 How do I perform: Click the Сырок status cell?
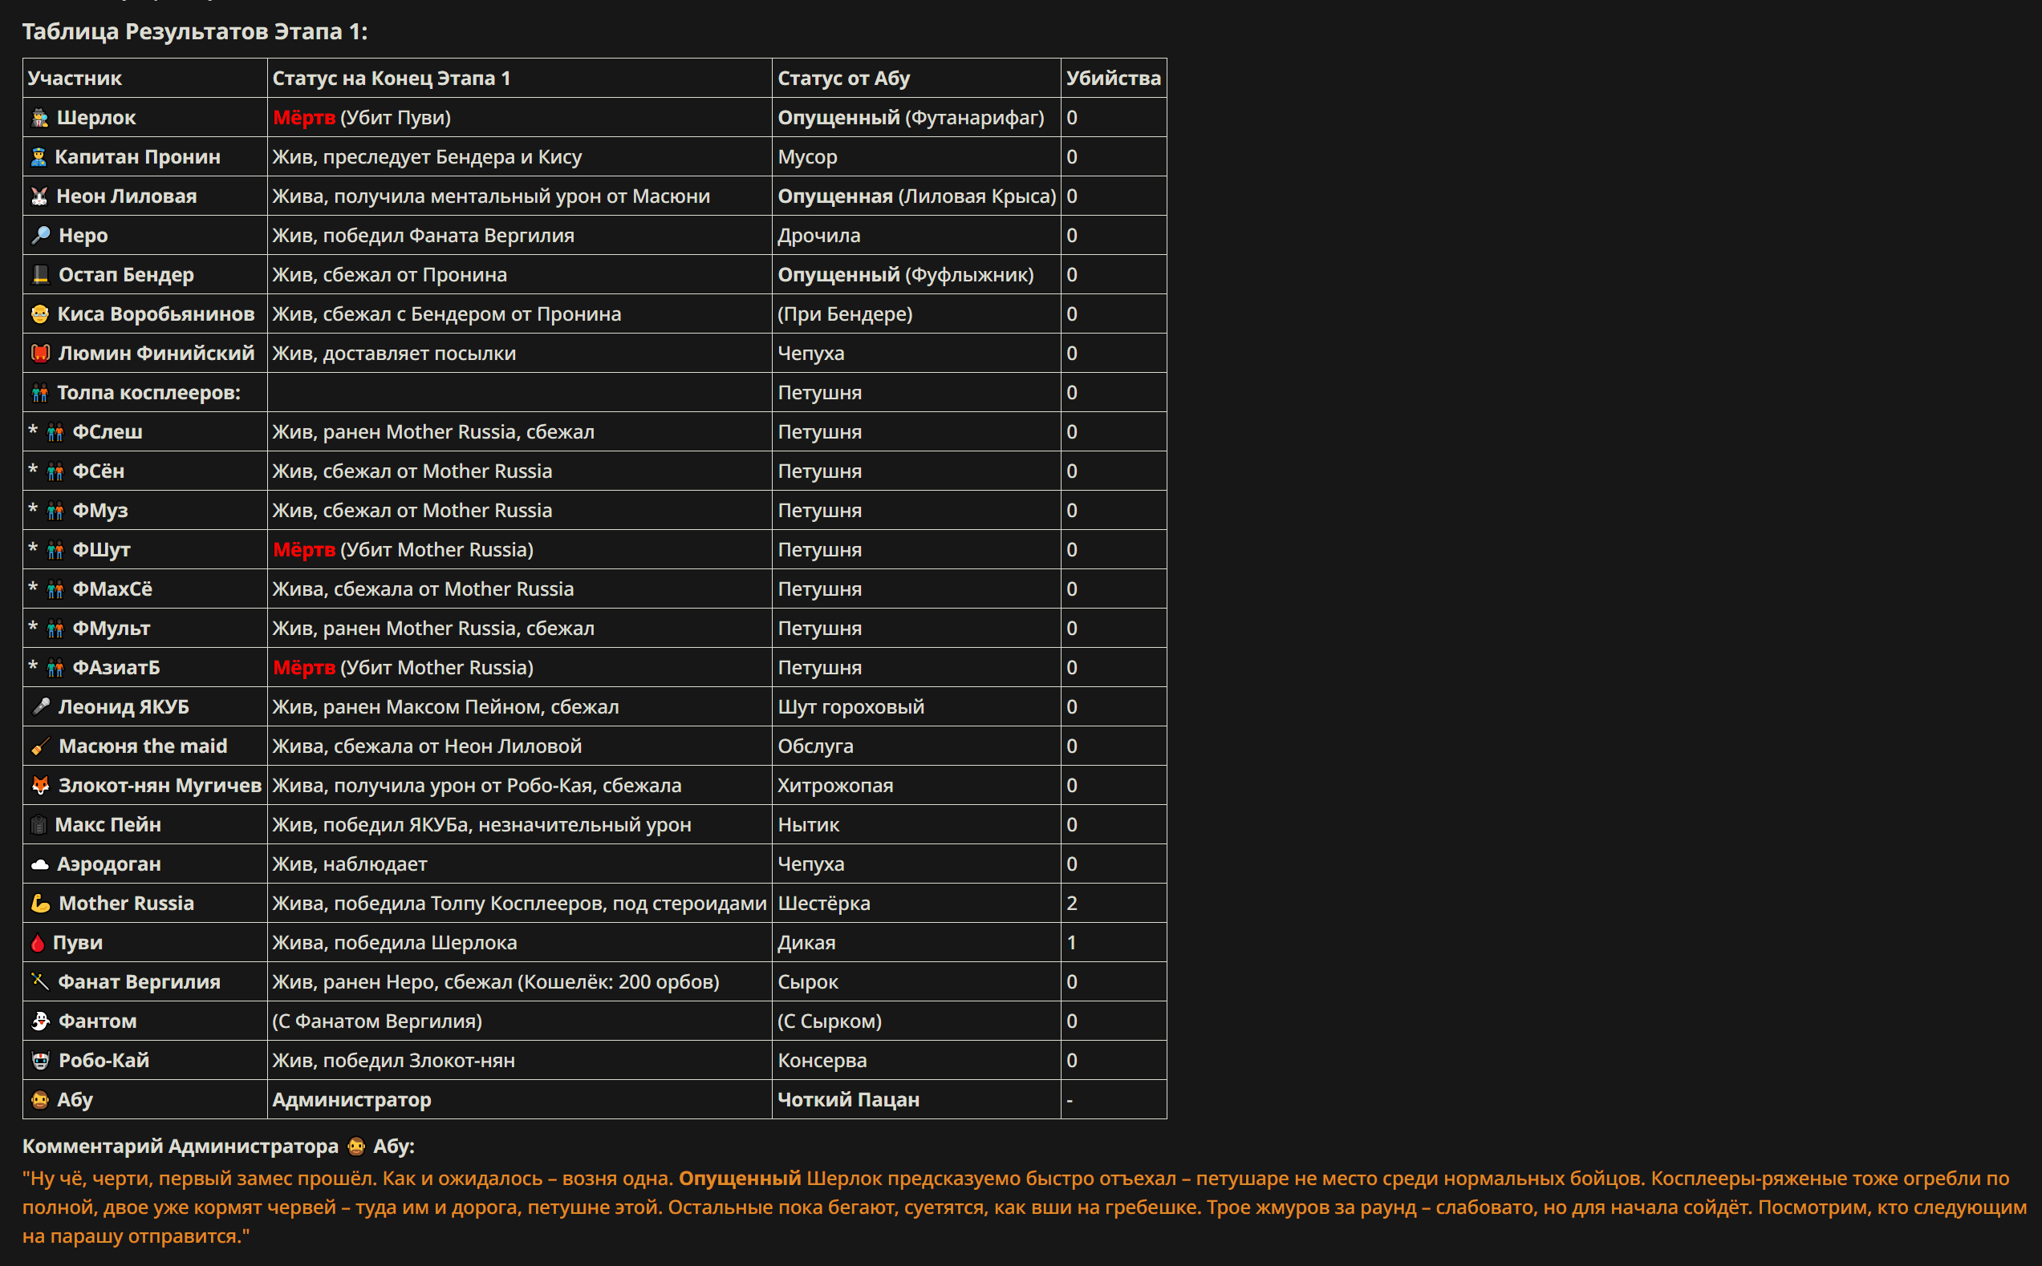tap(915, 982)
